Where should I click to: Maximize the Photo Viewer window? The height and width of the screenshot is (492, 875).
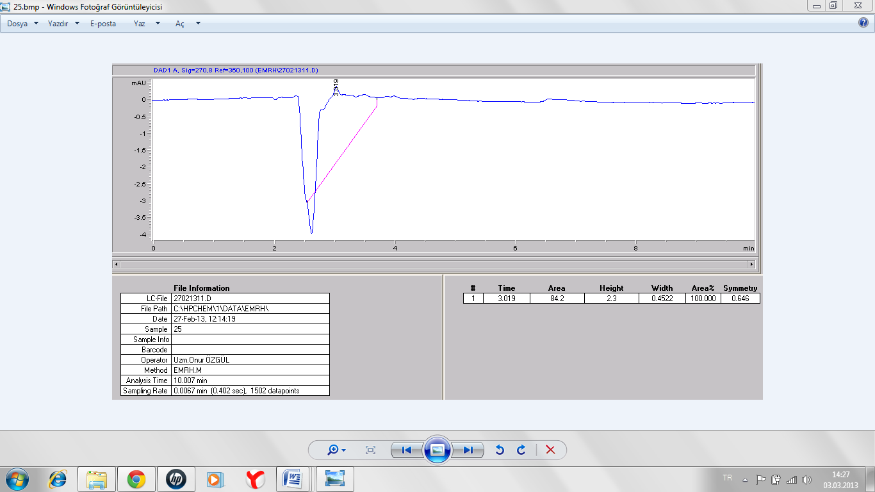833,5
